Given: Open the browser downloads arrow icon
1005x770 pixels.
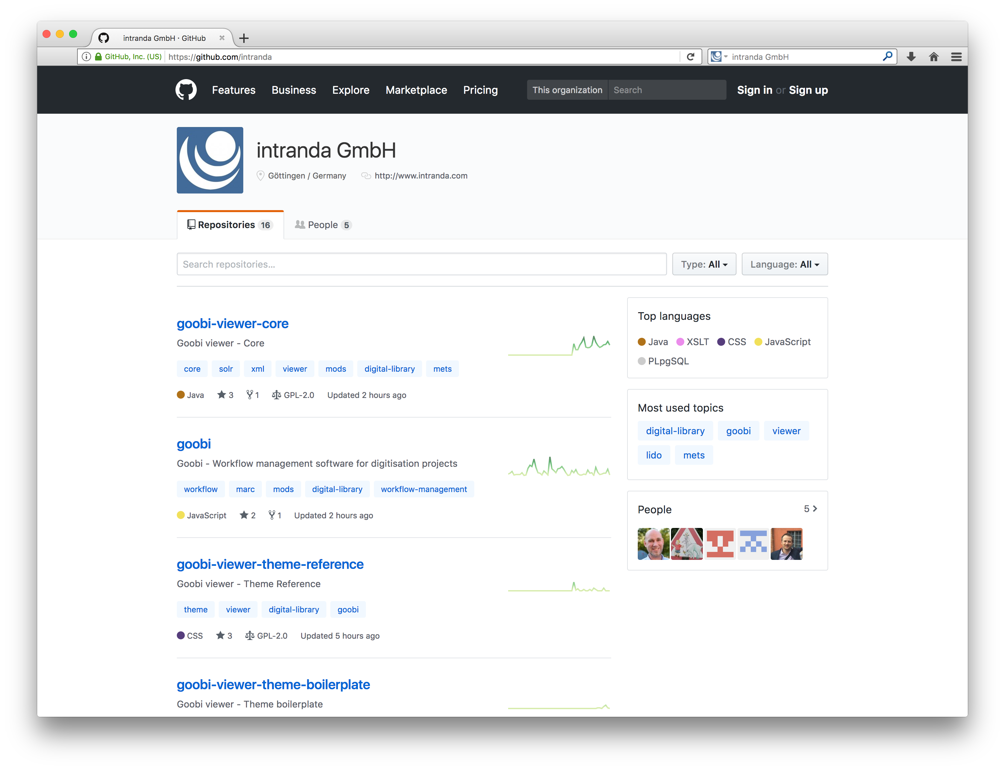Looking at the screenshot, I should 911,57.
